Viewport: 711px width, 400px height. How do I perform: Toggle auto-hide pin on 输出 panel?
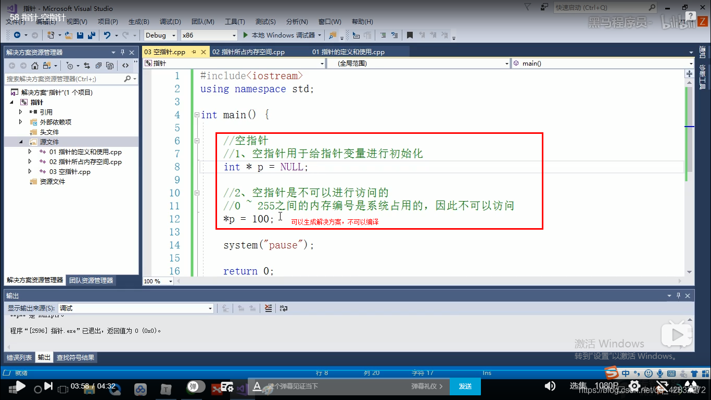click(679, 295)
